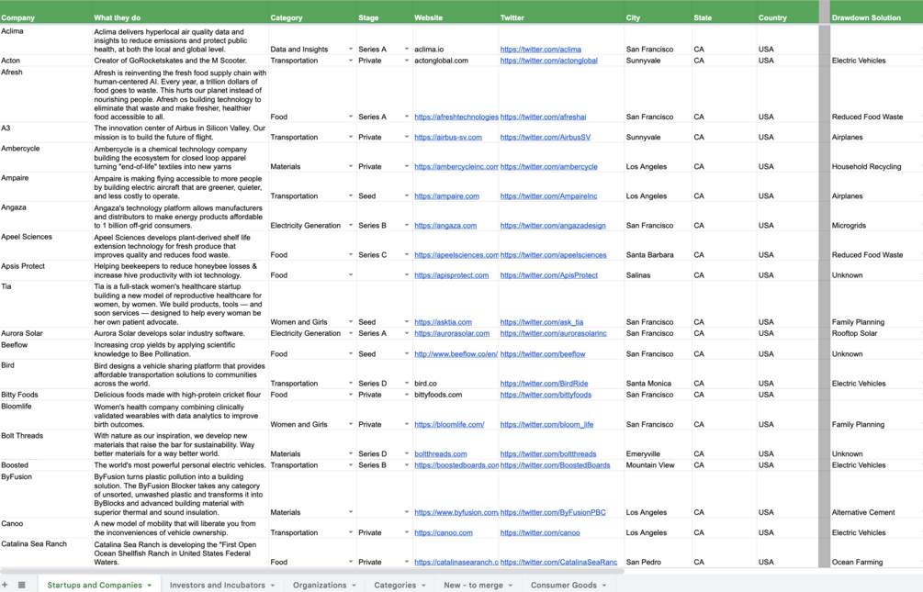Open aurorasolar.com website link
Image resolution: width=923 pixels, height=592 pixels.
(x=452, y=333)
